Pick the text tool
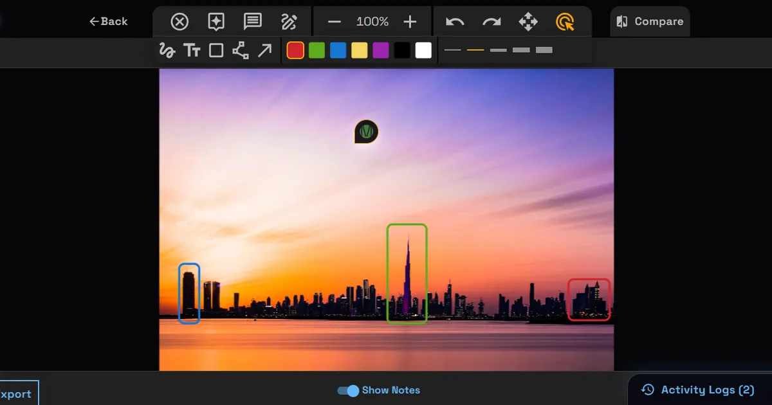Viewport: 772px width, 405px height. tap(192, 51)
